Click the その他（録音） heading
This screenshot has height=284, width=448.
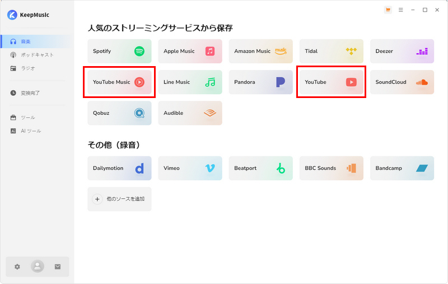click(114, 145)
